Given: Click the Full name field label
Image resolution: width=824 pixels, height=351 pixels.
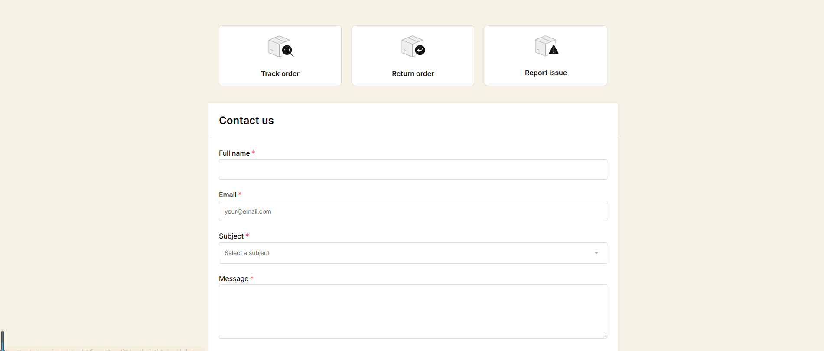Looking at the screenshot, I should [234, 153].
